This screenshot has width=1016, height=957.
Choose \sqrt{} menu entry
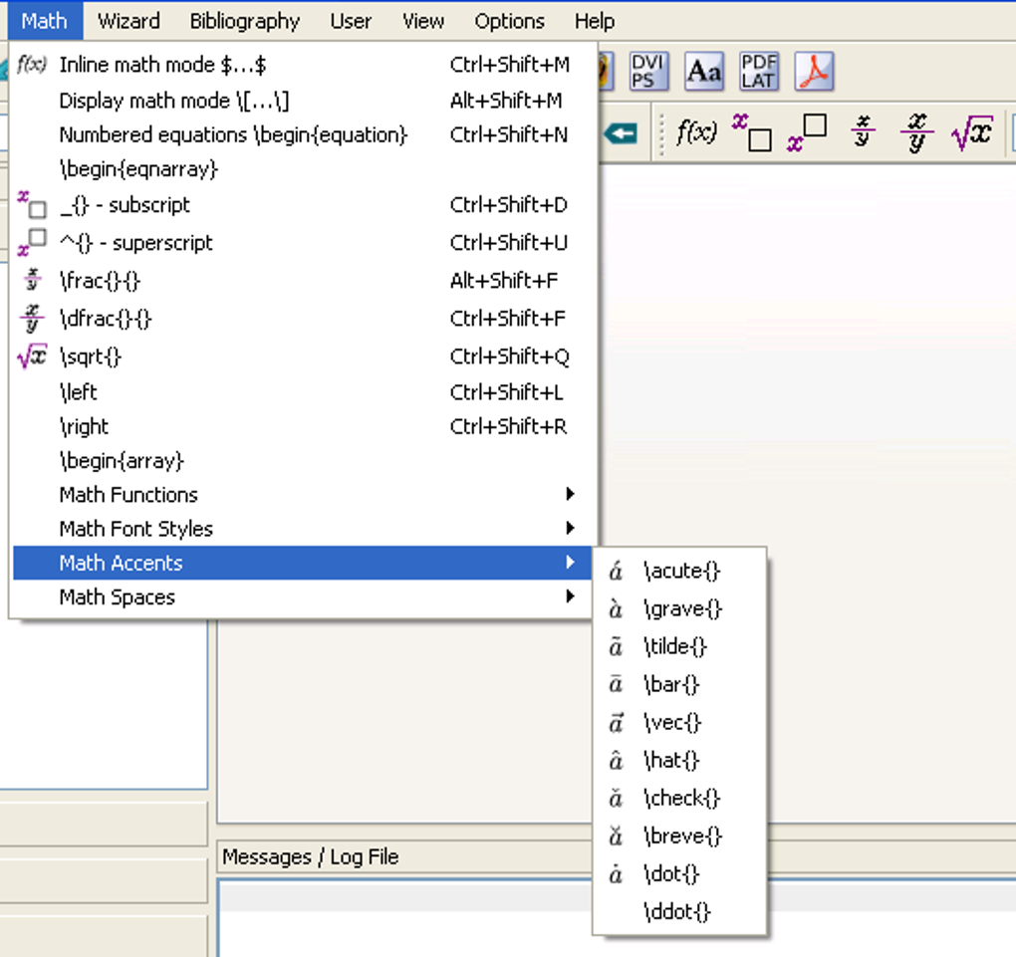(x=302, y=357)
